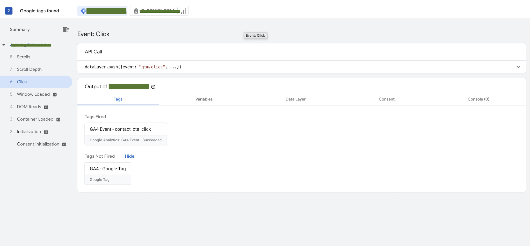Screen dimensions: 530x246
Task: Click the blue tags-found count badge
Action: (9, 11)
